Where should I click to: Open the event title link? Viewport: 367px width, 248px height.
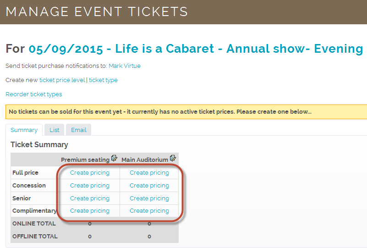click(x=196, y=49)
